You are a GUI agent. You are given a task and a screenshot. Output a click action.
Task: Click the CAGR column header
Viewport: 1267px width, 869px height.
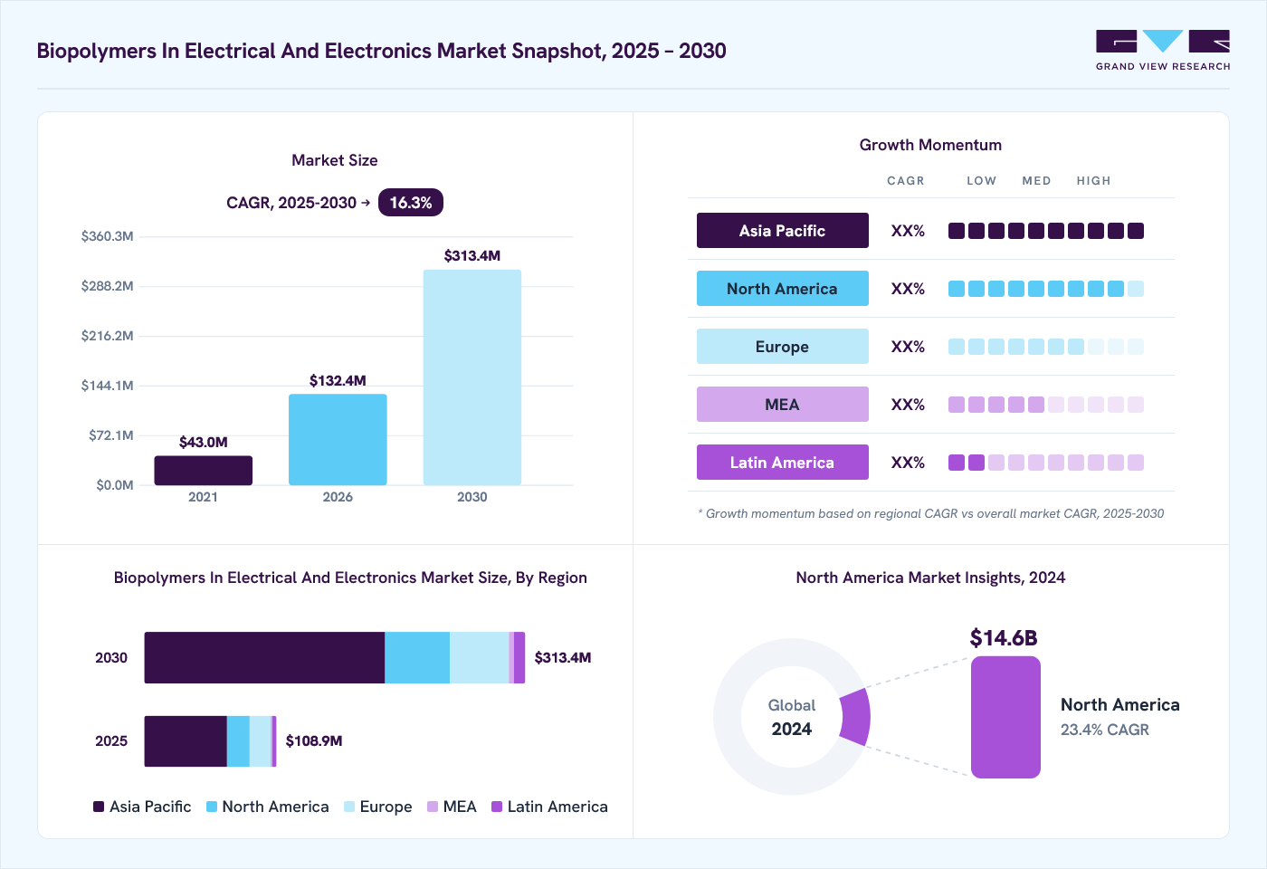[906, 181]
